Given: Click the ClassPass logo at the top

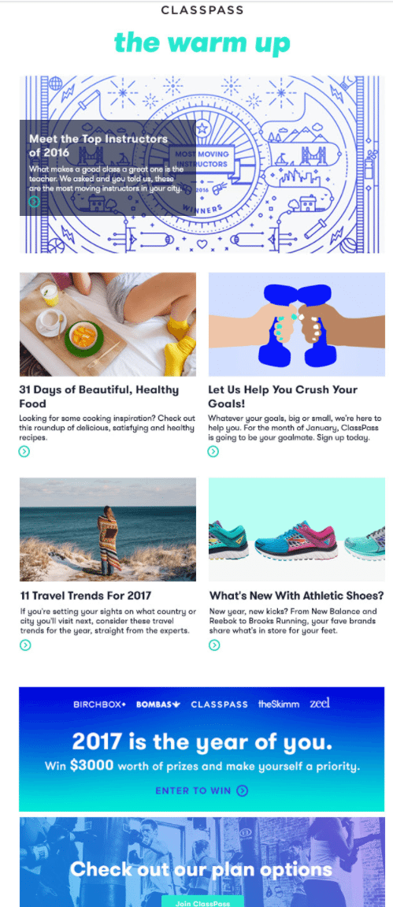Looking at the screenshot, I should point(202,9).
